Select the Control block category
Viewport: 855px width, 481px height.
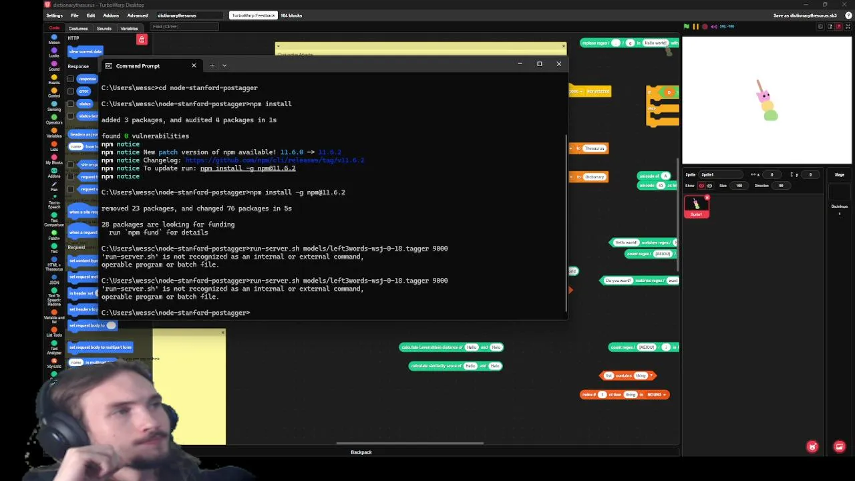point(54,93)
